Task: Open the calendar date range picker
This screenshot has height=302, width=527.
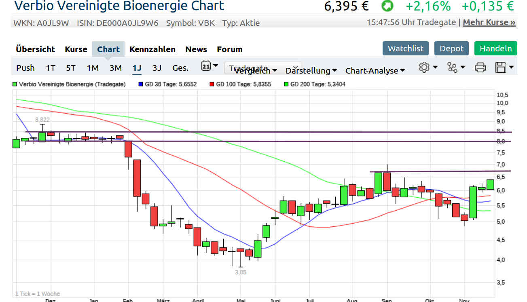Action: tap(210, 66)
